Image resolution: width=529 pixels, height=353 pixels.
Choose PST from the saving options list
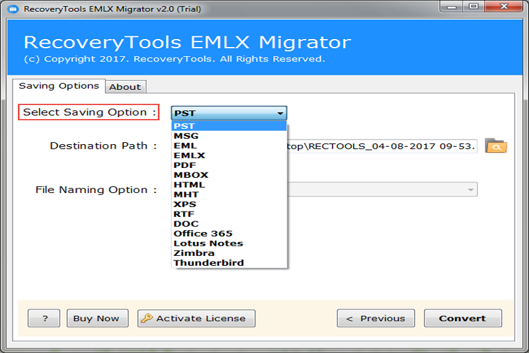pos(229,126)
